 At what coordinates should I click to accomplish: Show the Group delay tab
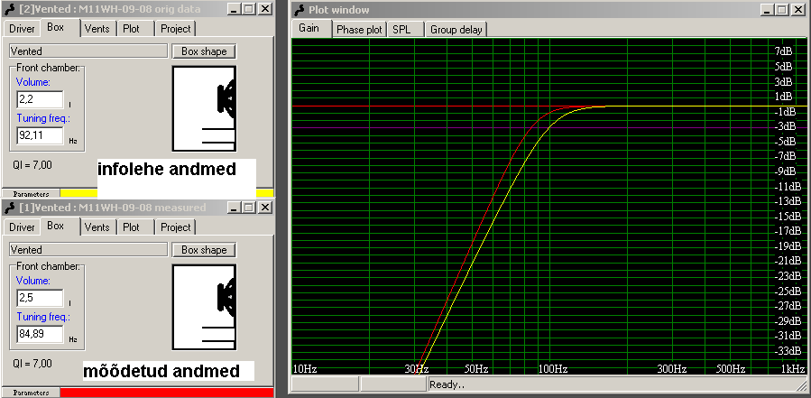click(x=456, y=29)
